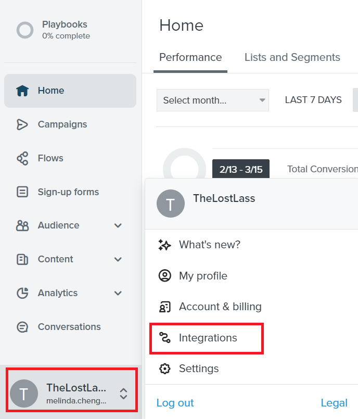Click the Home house icon in sidebar
Viewport: 358px width, 419px height.
click(x=22, y=91)
